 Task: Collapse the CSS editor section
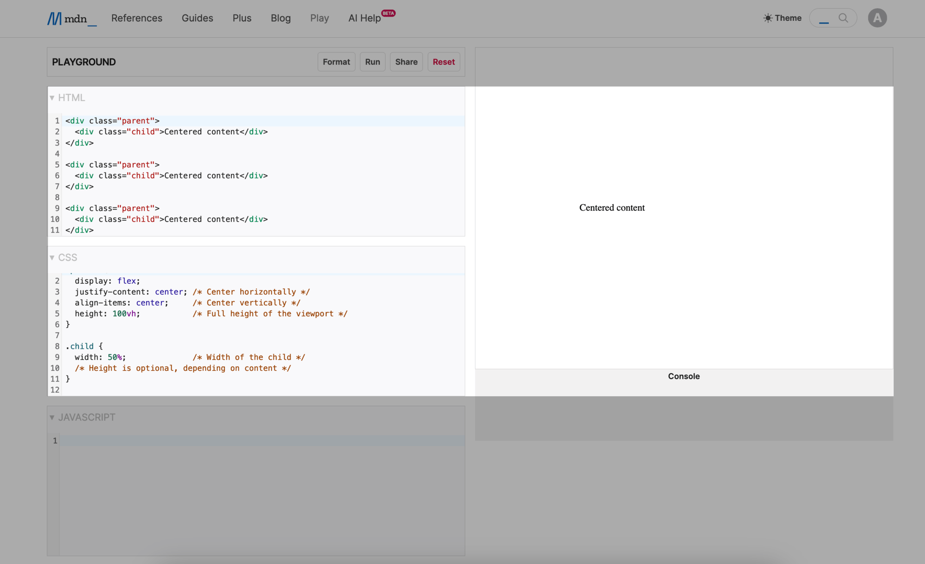tap(52, 258)
